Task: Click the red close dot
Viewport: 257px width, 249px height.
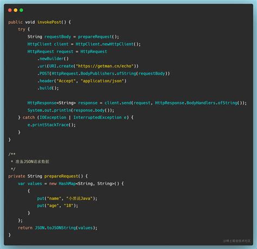Action: point(10,10)
